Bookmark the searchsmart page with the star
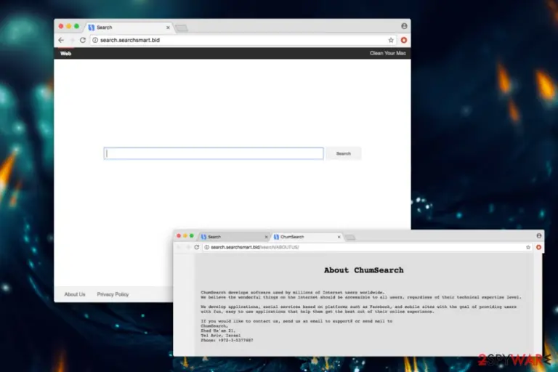This screenshot has width=558, height=372. [391, 40]
